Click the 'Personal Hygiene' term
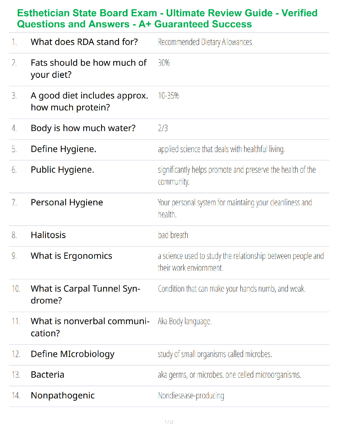Screen dimensions: 338x437 (x=67, y=202)
